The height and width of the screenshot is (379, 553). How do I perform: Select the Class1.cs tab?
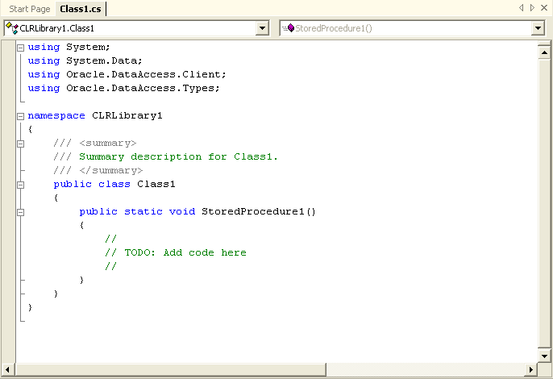click(x=82, y=8)
